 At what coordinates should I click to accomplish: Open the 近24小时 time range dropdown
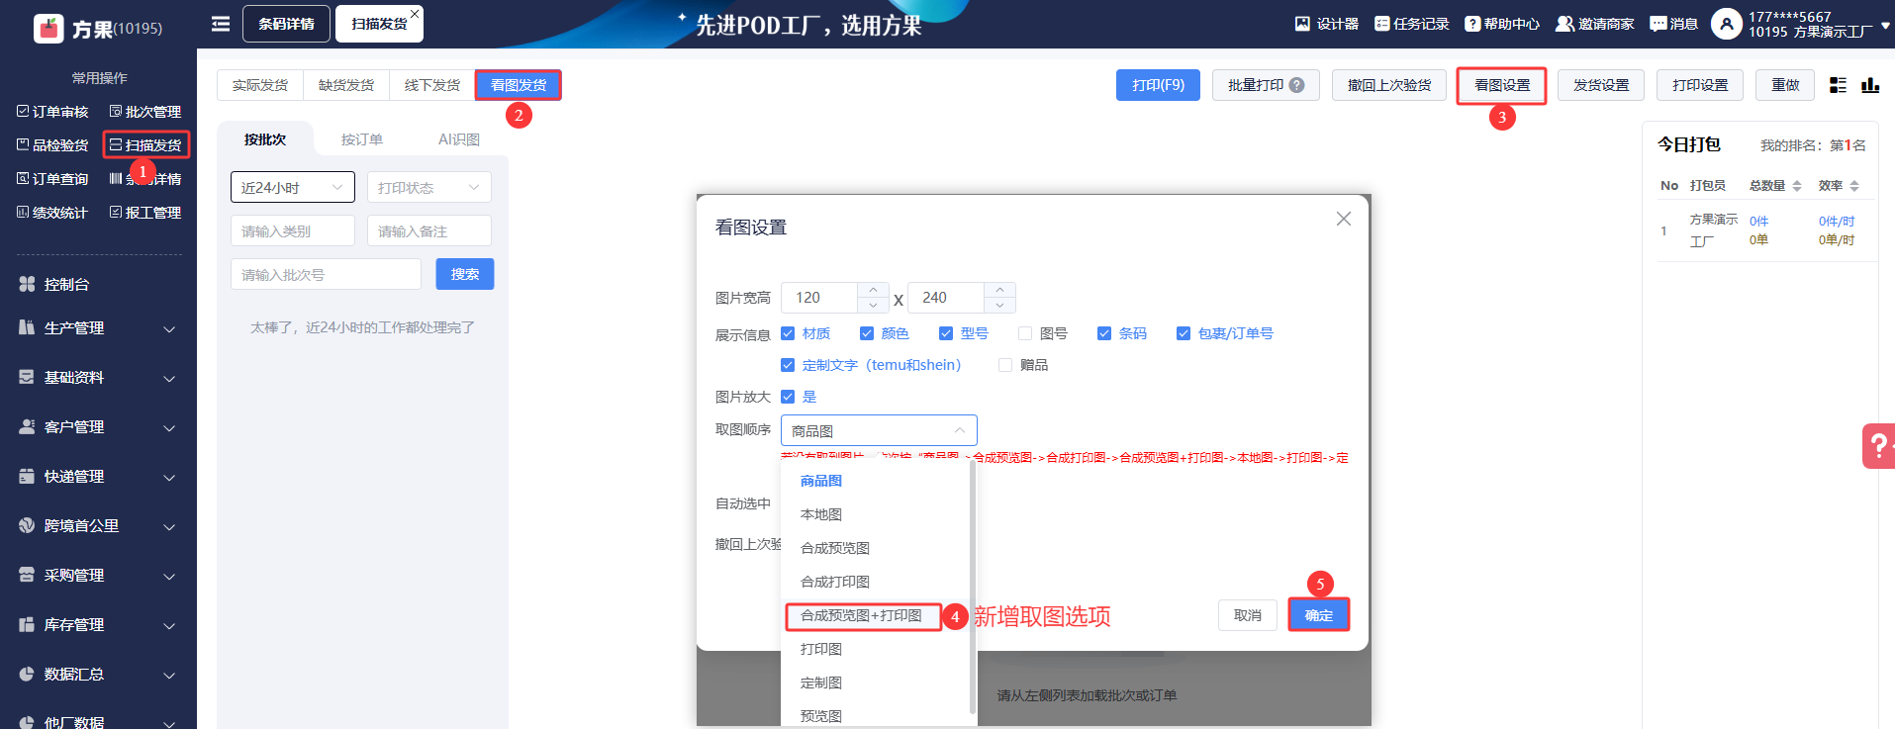pyautogui.click(x=292, y=187)
